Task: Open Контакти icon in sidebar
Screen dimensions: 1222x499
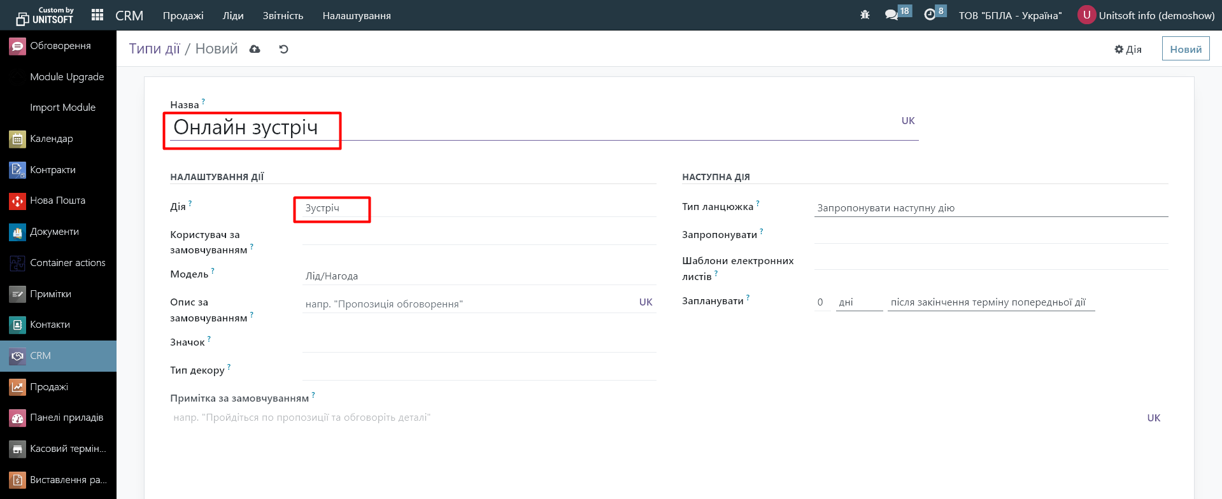Action: pos(17,325)
